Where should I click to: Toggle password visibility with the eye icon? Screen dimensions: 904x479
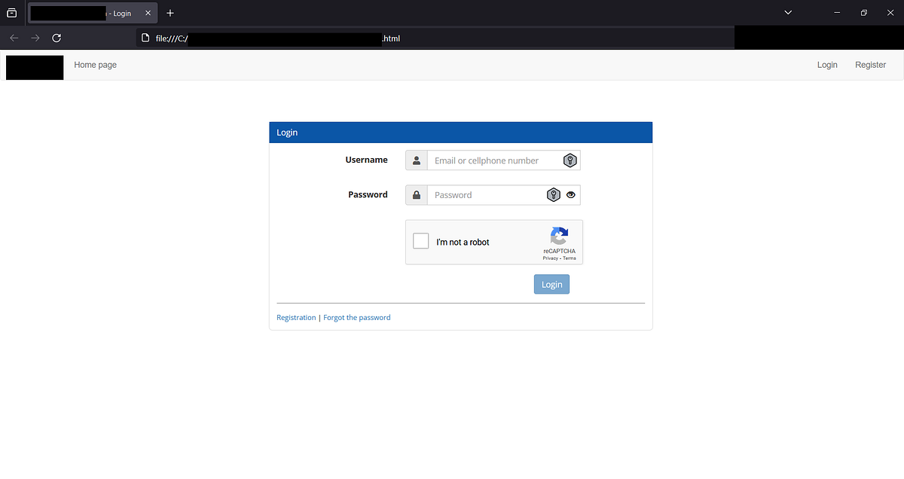570,194
